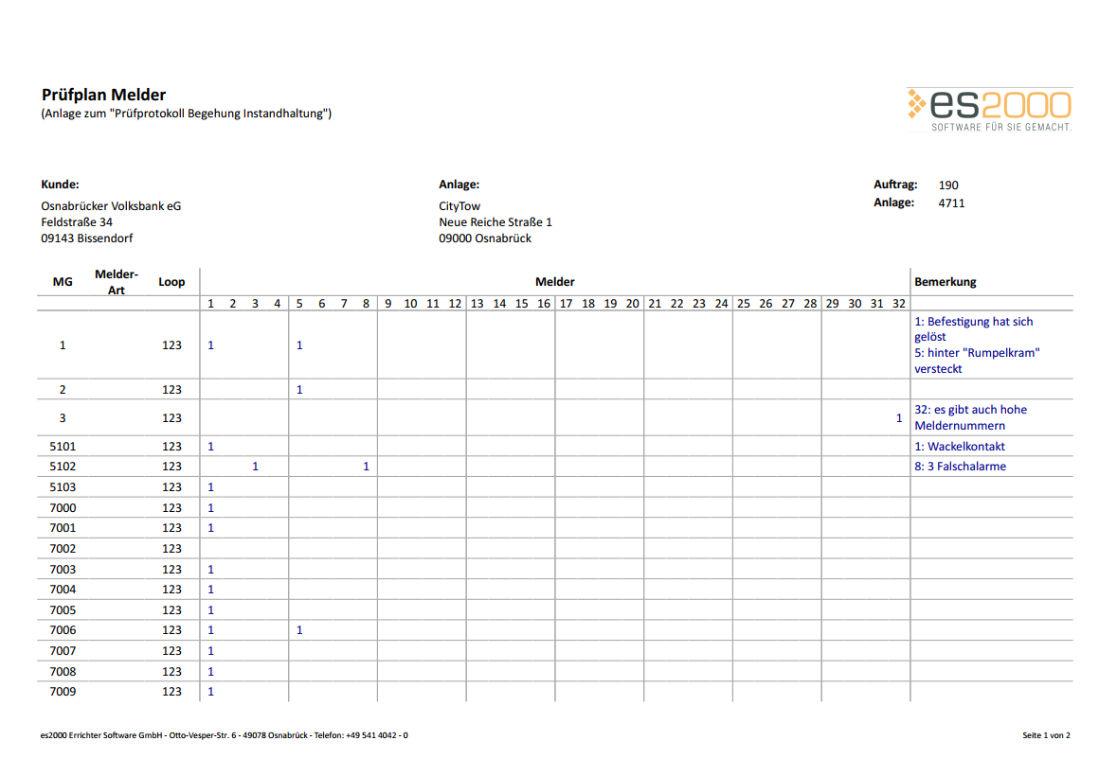Click MG row '7001'
This screenshot has width=1099, height=776.
[x=63, y=528]
